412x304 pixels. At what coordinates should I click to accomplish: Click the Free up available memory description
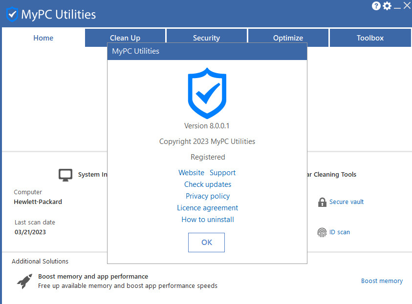pyautogui.click(x=128, y=285)
